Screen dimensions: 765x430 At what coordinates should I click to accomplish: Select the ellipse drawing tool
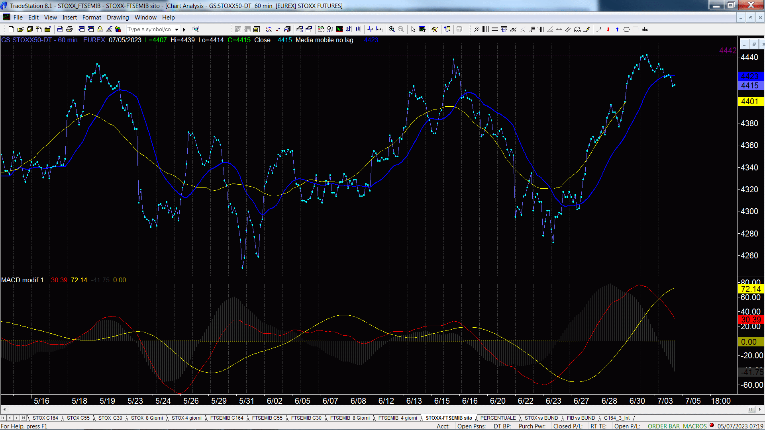pos(626,29)
